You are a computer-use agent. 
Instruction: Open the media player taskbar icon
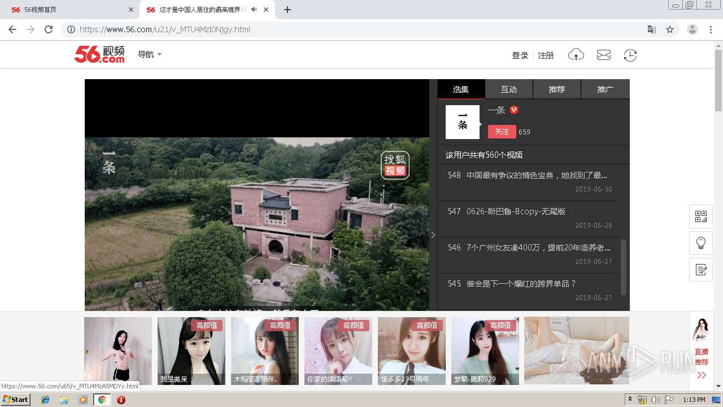(83, 400)
